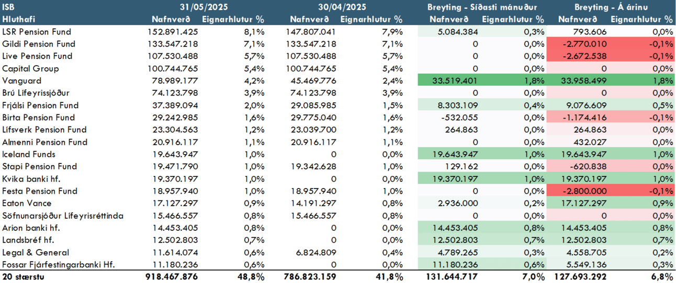Click LSR's yearly change 793.606

point(591,32)
